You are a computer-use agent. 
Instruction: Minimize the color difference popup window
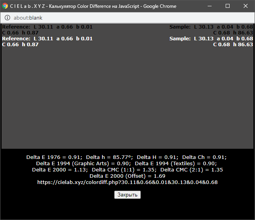pyautogui.click(x=210, y=6)
